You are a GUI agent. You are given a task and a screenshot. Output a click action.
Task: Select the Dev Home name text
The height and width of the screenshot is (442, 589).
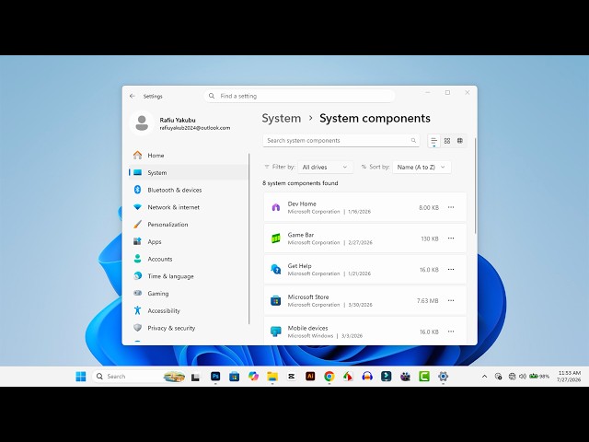pos(302,204)
